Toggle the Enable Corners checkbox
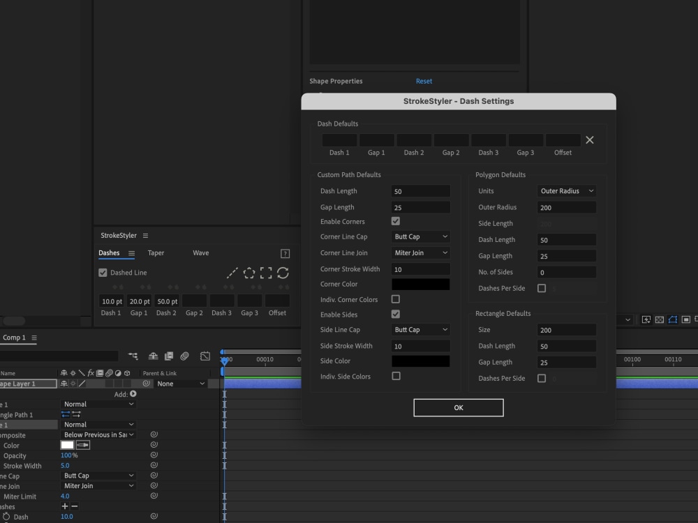The width and height of the screenshot is (698, 523). point(395,221)
